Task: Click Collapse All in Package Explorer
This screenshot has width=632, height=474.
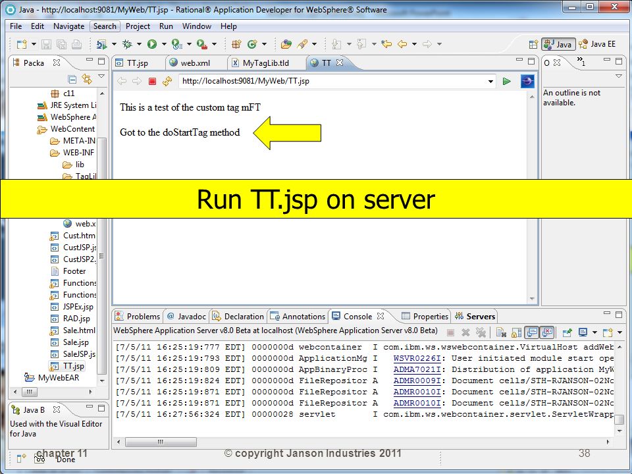Action: pos(72,79)
